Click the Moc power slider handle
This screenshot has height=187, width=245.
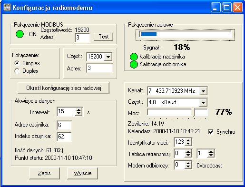193,113
